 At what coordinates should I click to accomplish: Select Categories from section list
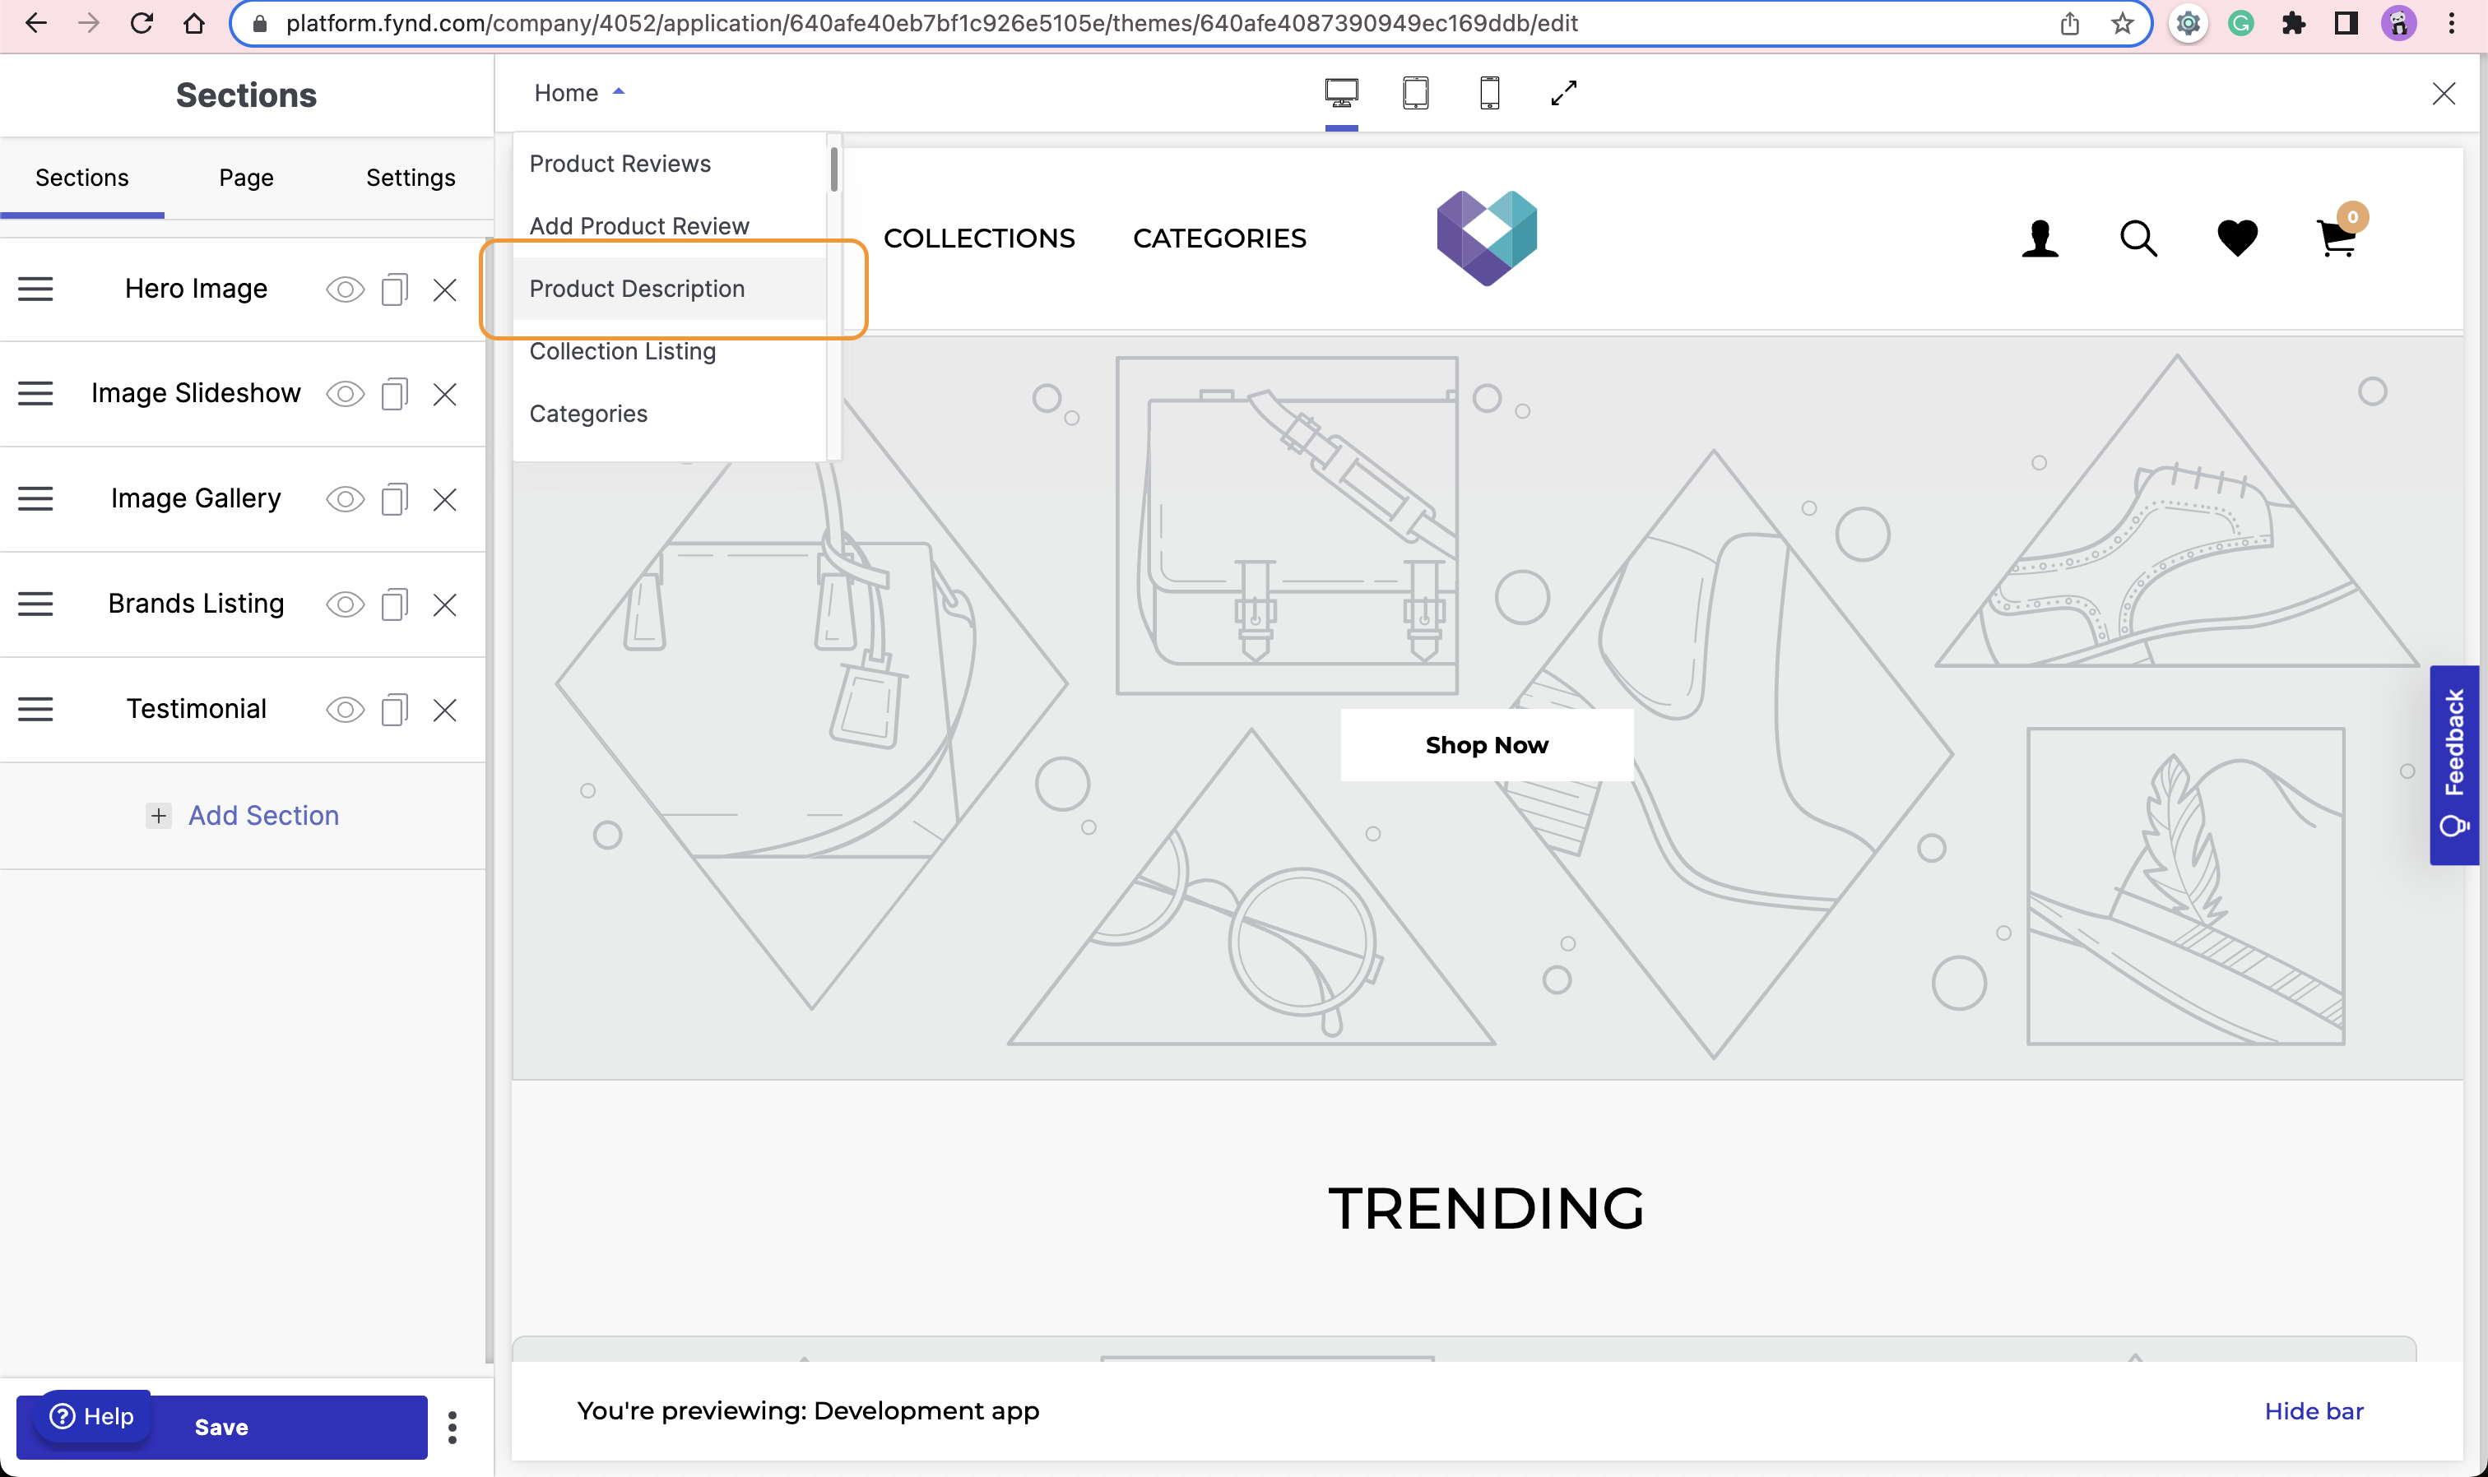587,413
